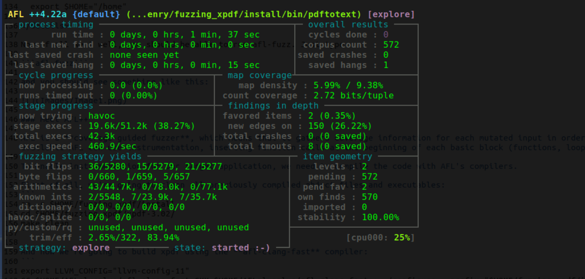585x279 pixels.
Task: Click the corpus count value 572
Action: 391,45
